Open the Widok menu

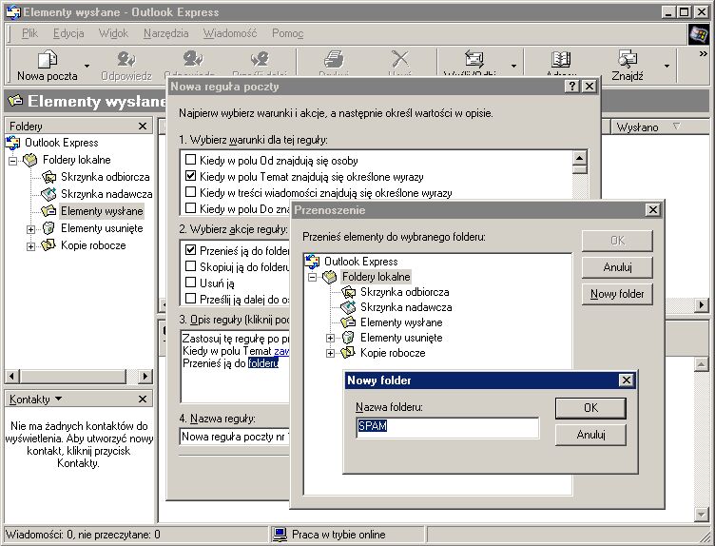pos(113,33)
